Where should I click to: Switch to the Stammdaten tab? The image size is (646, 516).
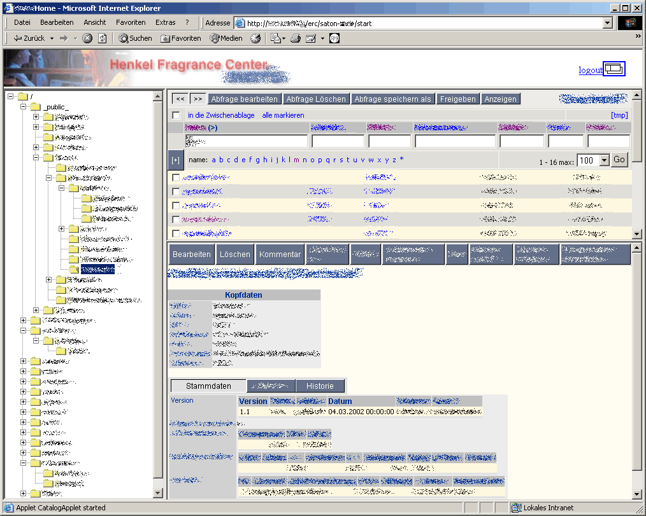[208, 386]
